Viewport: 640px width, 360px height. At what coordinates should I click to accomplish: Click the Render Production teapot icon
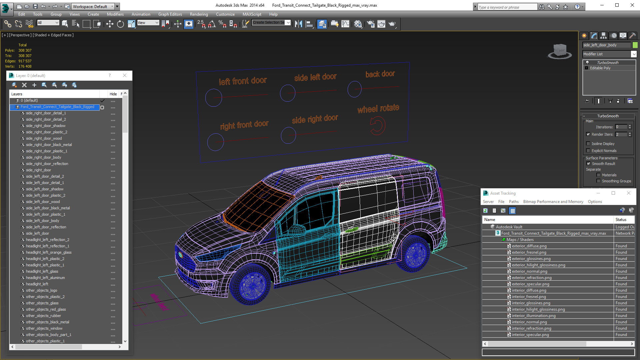click(392, 24)
